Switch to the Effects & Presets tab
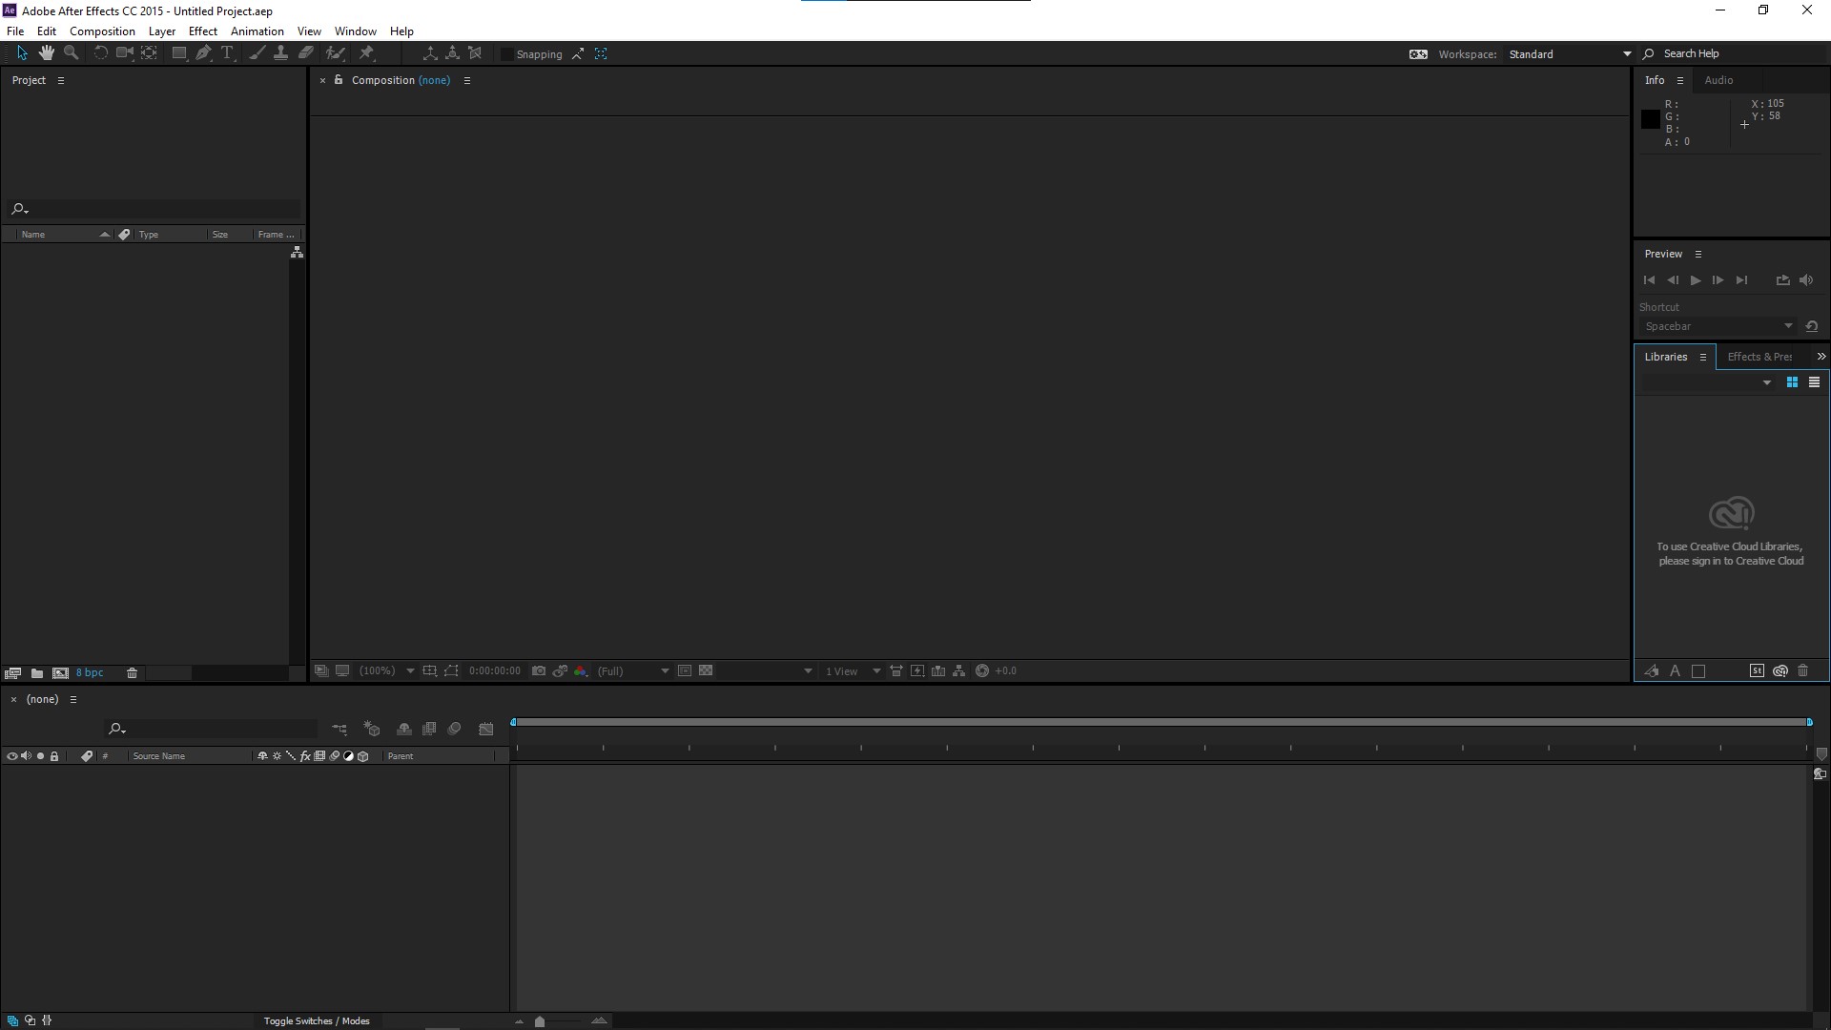 click(1759, 357)
